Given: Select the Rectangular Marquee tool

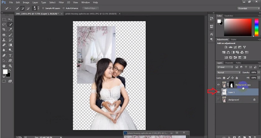Looking at the screenshot, I should tap(4, 20).
